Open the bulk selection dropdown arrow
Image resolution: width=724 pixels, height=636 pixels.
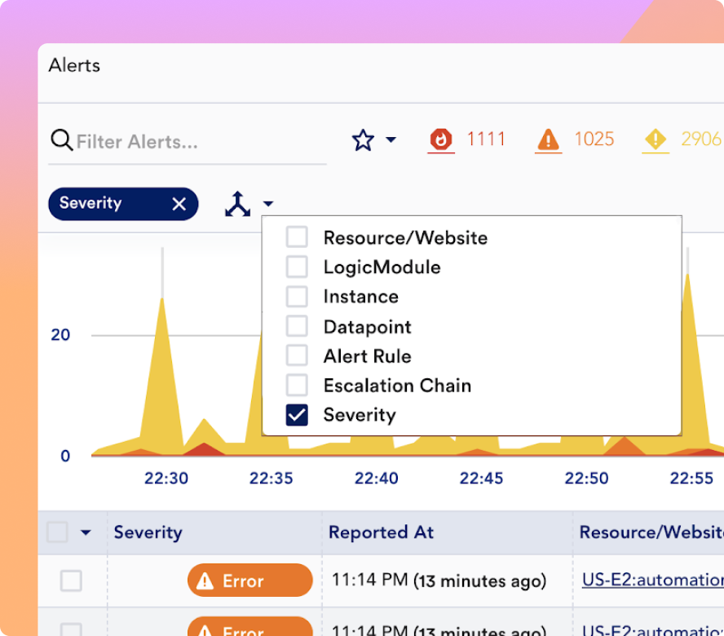[86, 532]
